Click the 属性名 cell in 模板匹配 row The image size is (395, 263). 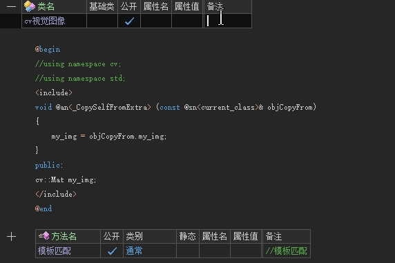coord(215,251)
